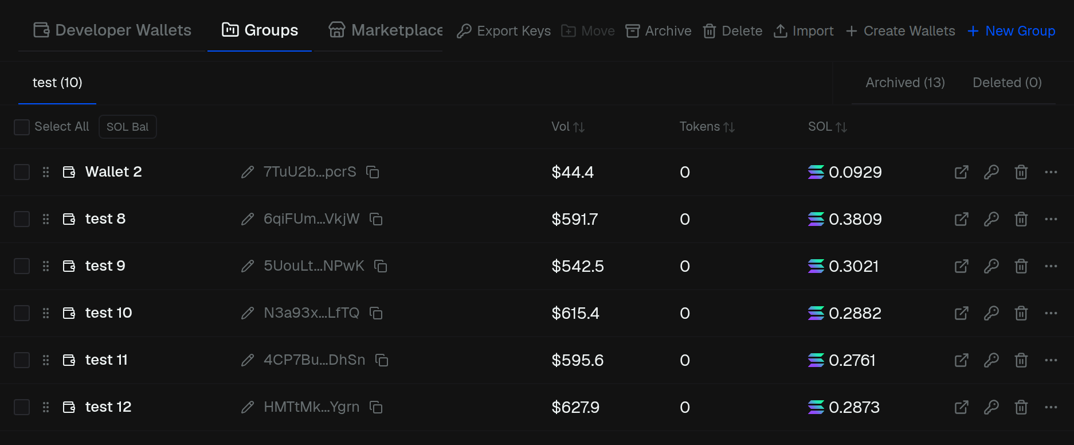1074x445 pixels.
Task: Copy the test 12 address HMTtMk...Ygrn
Action: (377, 407)
